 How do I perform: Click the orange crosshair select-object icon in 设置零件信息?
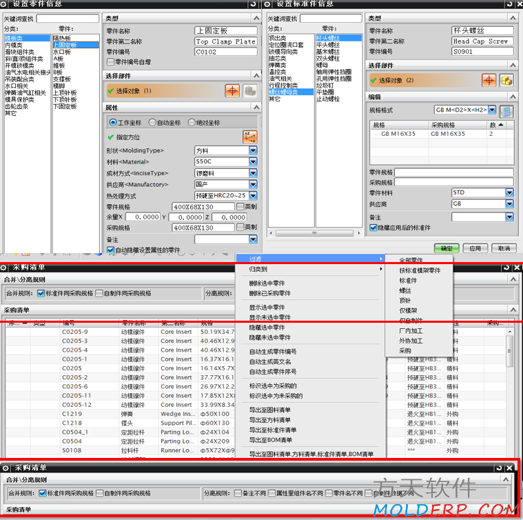(x=232, y=91)
